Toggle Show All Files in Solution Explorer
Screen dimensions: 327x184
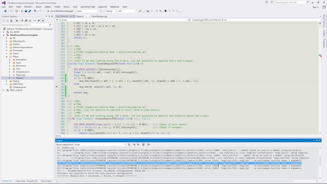click(30, 21)
